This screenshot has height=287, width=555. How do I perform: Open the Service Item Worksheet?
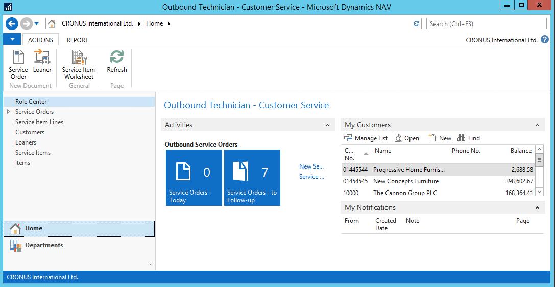click(x=79, y=64)
